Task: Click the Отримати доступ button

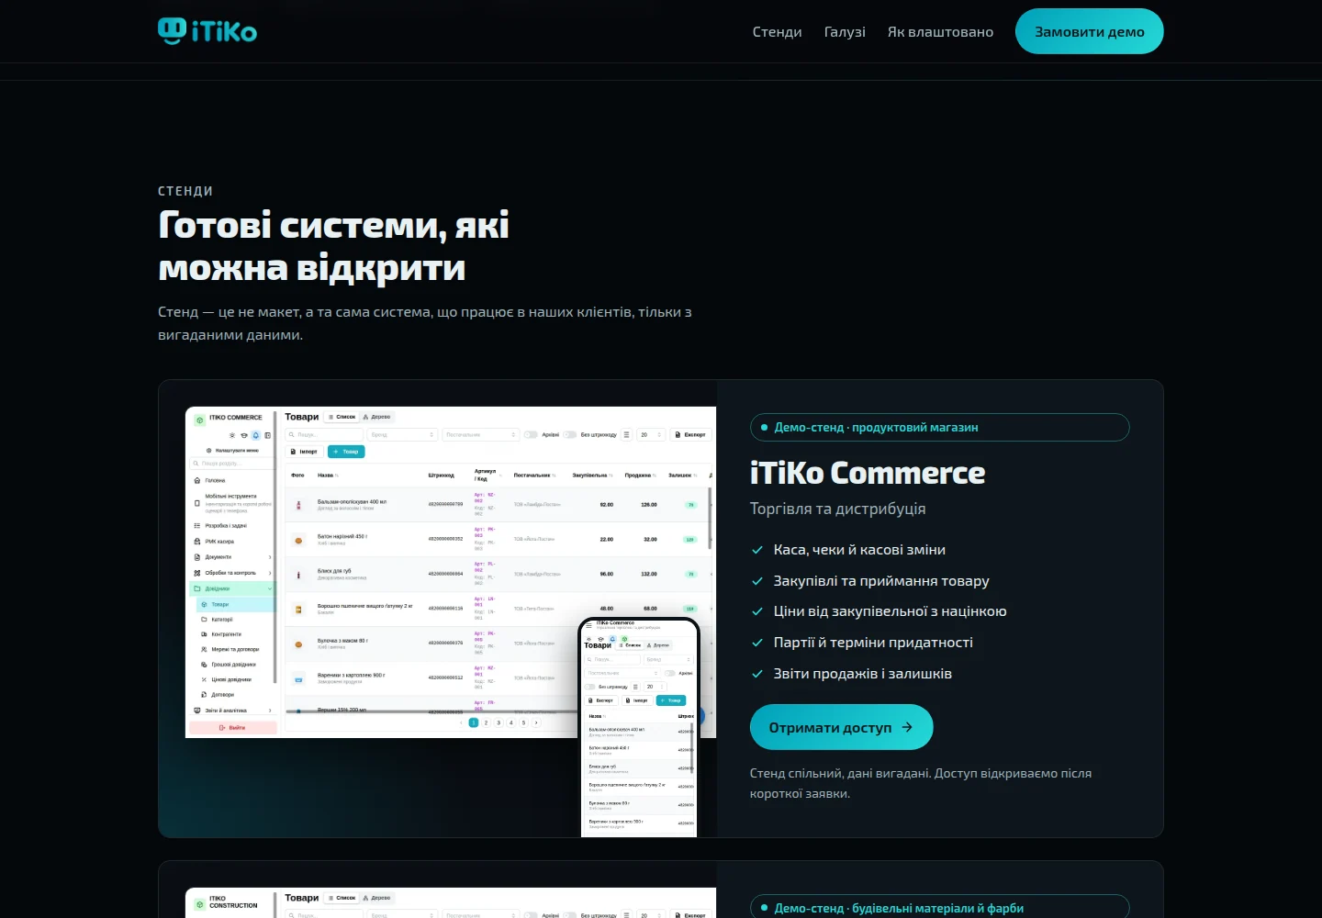Action: pyautogui.click(x=842, y=727)
